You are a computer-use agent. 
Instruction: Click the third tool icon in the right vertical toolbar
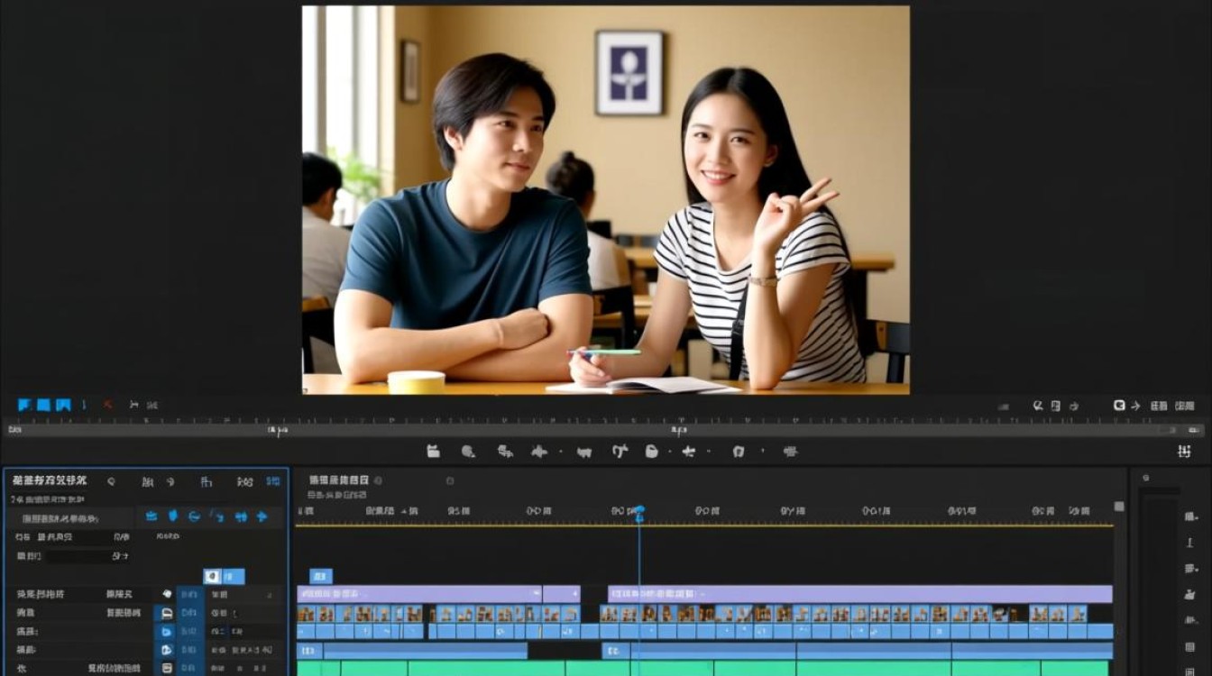1191,569
